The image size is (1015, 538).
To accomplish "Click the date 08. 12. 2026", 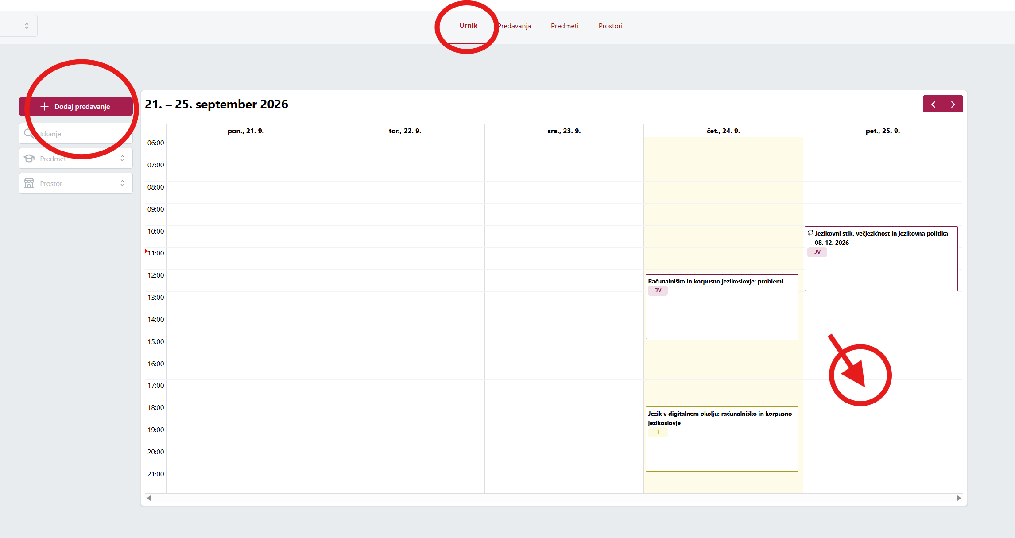I will tap(832, 243).
